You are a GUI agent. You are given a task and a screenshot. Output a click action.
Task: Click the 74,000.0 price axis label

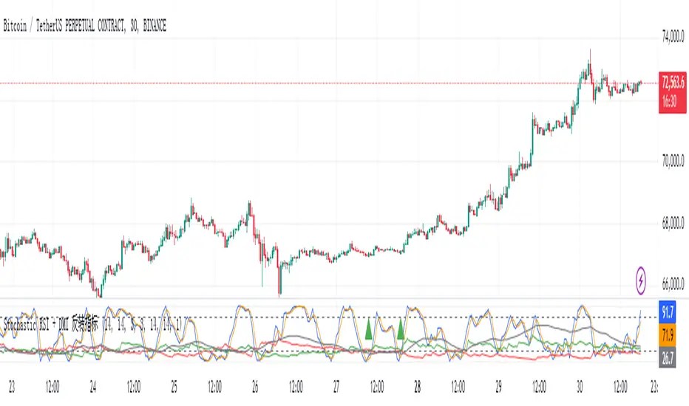click(673, 36)
